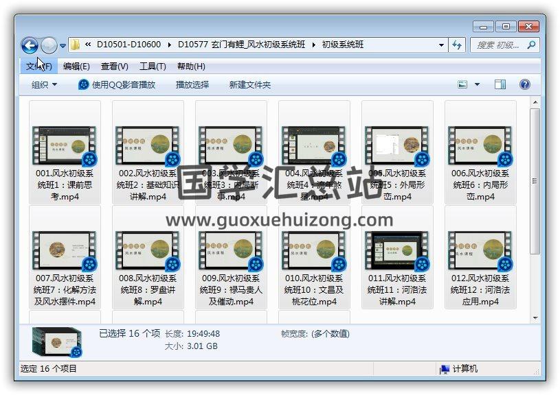The width and height of the screenshot is (560, 395).
Task: Expand arrow after D10501-D10600 breadcrumb
Action: coord(169,45)
